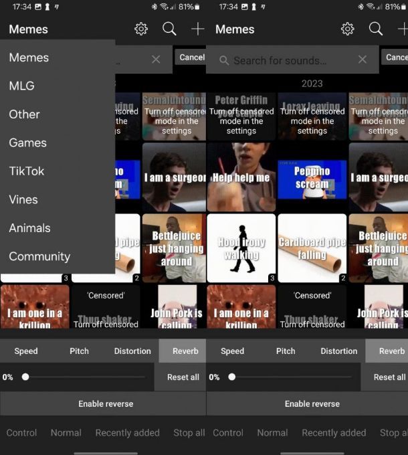This screenshot has width=408, height=455.
Task: Open Distortion tab on left screen
Action: coord(132,351)
